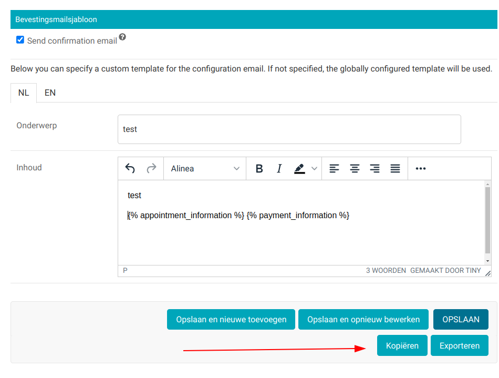Uncheck the Send confirmation email checkbox
Viewport: 499px width, 378px height.
click(x=20, y=39)
